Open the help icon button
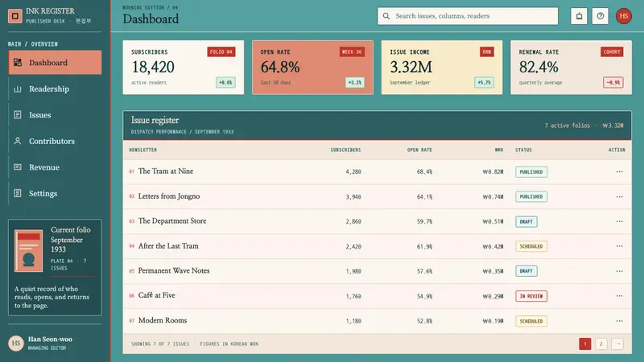Image resolution: width=644 pixels, height=362 pixels. tap(601, 16)
